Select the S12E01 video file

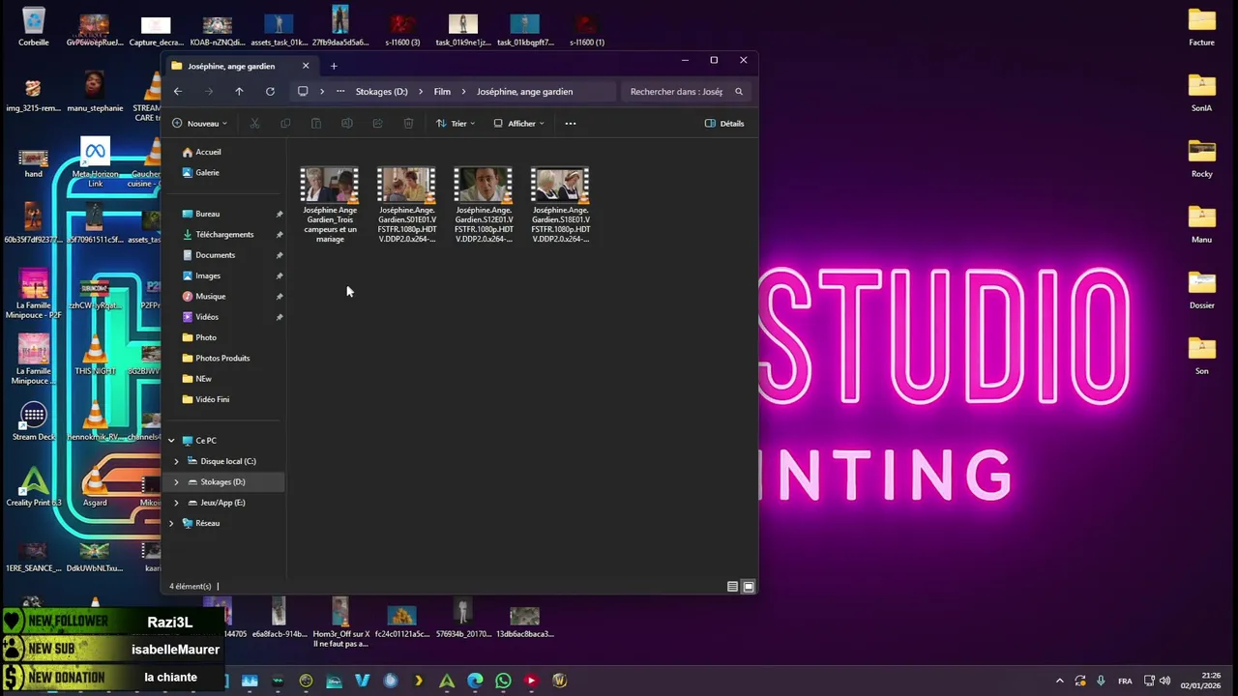pos(484,205)
